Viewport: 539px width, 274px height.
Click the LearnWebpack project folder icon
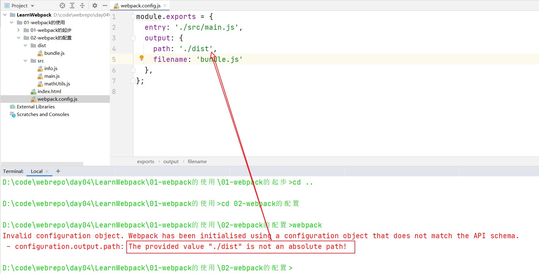(x=13, y=15)
